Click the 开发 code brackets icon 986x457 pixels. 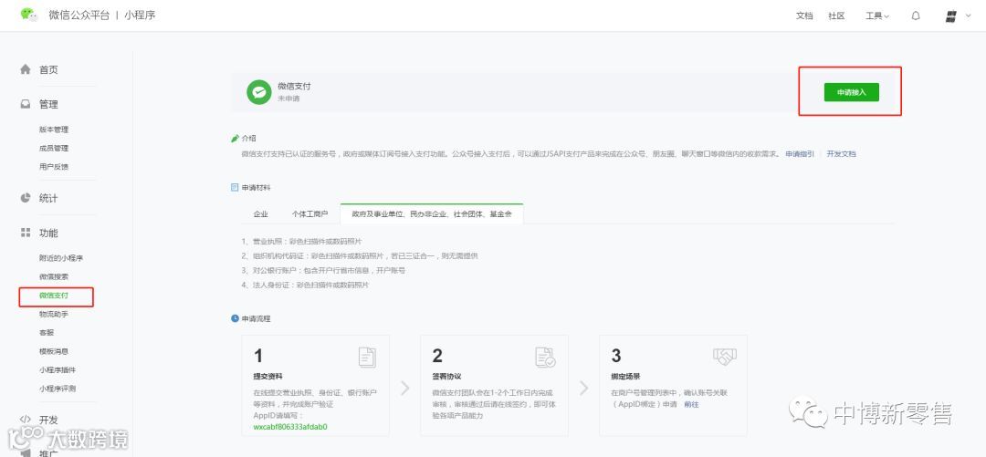pyautogui.click(x=26, y=420)
